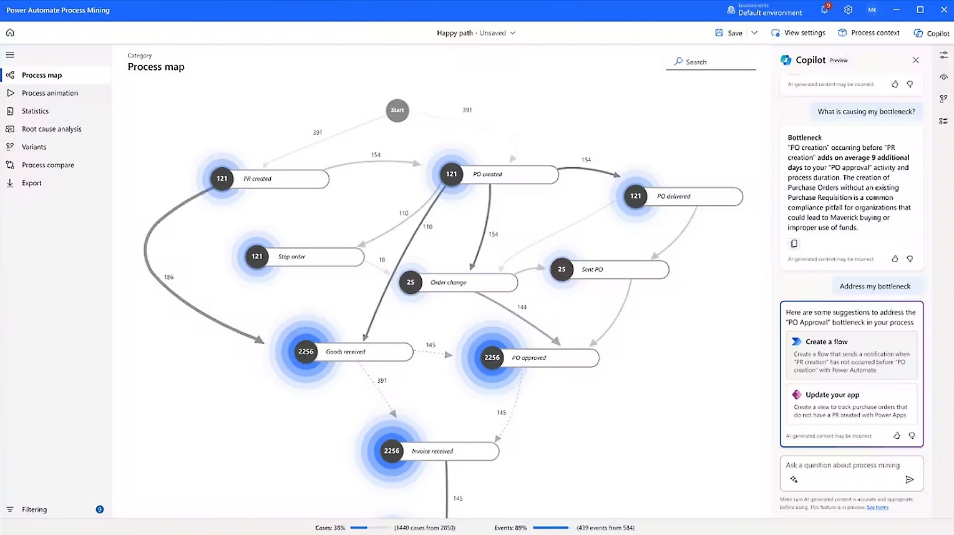
Task: Collapse the navigation pane with the hamburger icon
Action: tap(9, 54)
